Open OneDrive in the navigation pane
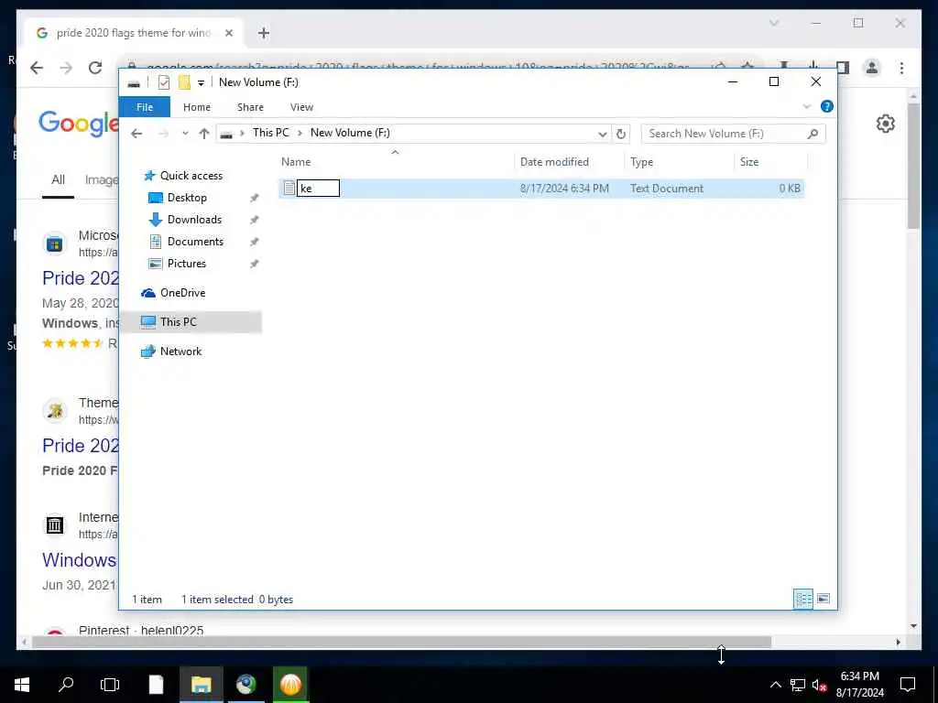 182,293
